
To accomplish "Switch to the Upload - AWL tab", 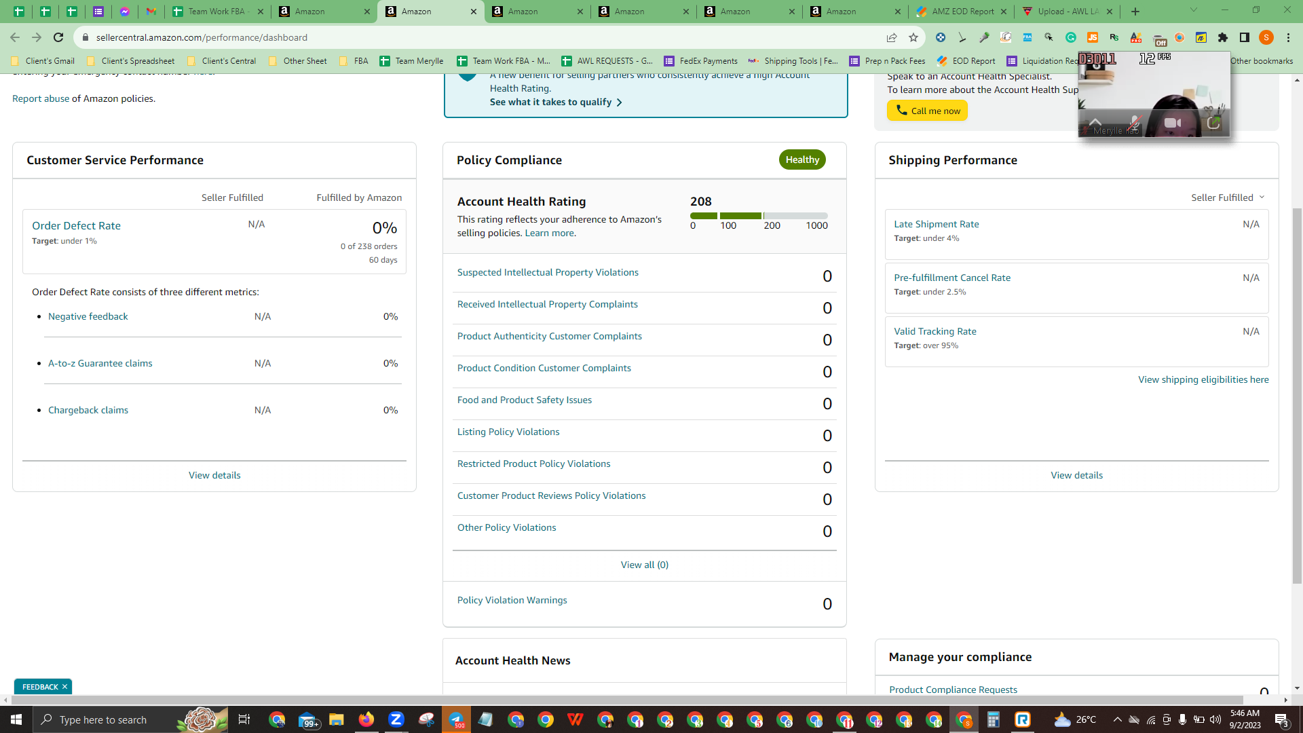I will [1068, 12].
